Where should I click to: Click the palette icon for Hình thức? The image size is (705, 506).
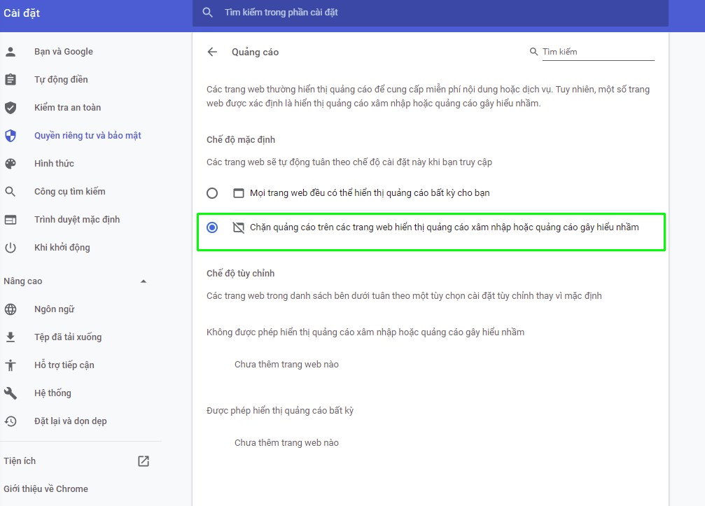coord(11,164)
